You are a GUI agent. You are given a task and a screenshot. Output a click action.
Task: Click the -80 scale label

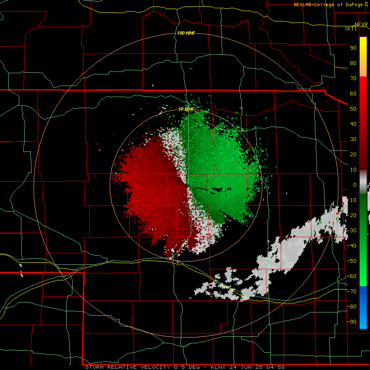click(x=352, y=307)
